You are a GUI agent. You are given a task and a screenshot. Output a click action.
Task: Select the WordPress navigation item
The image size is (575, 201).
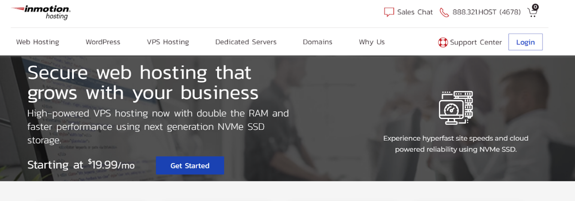[x=103, y=42]
